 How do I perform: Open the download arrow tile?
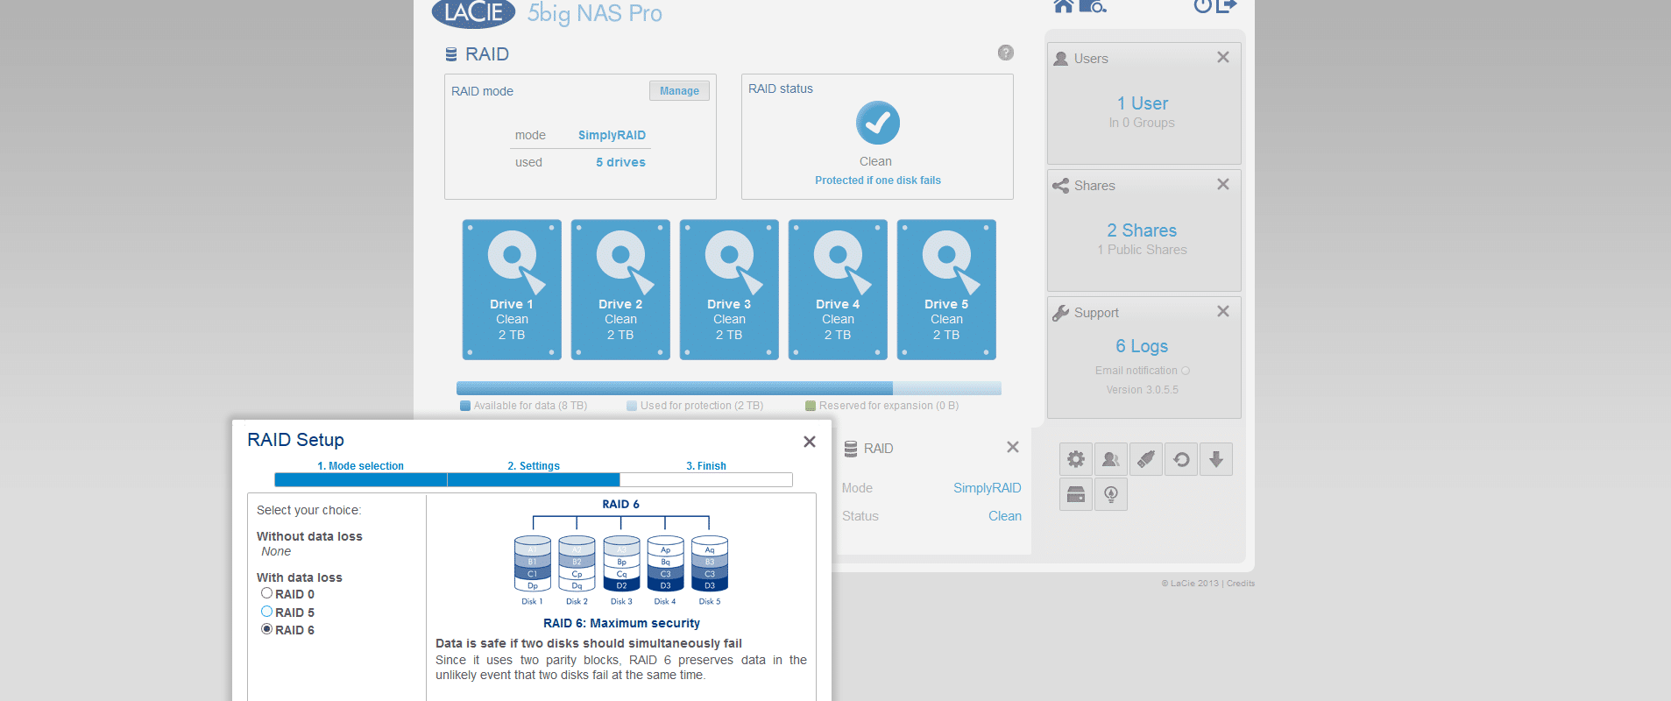coord(1216,459)
